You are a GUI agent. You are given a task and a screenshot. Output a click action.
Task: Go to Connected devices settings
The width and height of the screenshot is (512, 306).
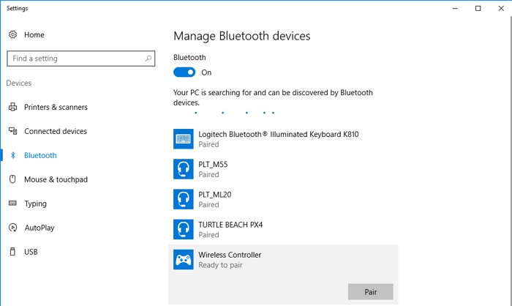[55, 131]
